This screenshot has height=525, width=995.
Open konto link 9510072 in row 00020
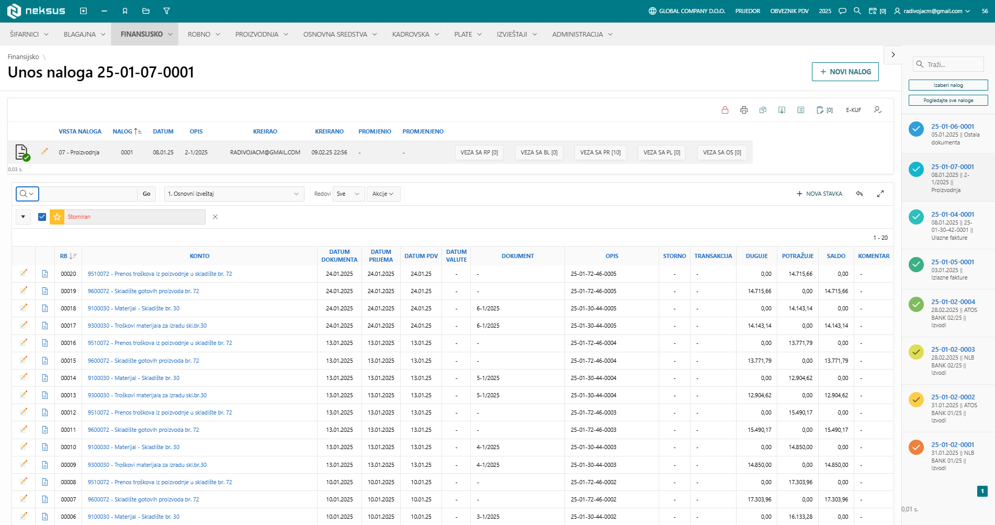[x=160, y=274]
